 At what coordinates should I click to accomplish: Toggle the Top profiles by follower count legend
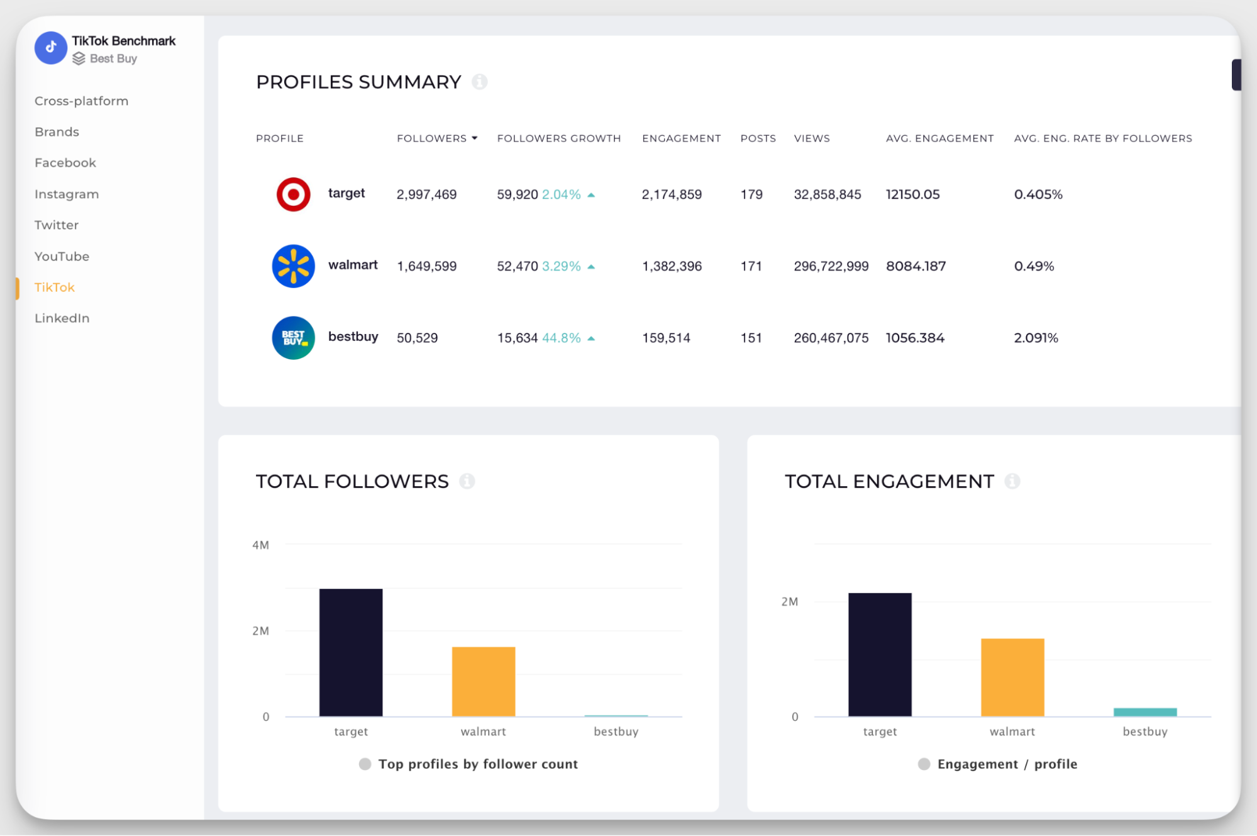[468, 764]
